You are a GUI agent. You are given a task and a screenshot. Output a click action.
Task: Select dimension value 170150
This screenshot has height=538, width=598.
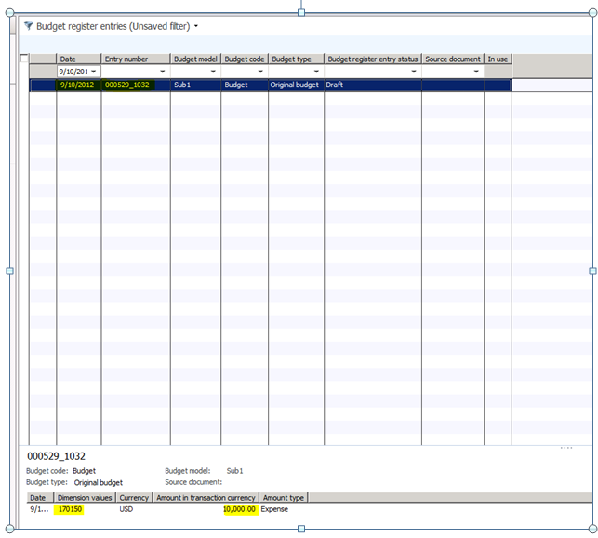[x=71, y=510]
